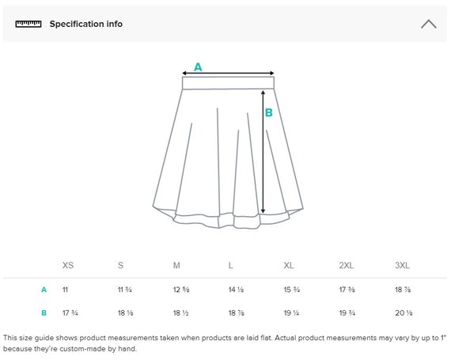The width and height of the screenshot is (451, 364).
Task: Collapse the Specification info section chevron
Action: pos(429,24)
